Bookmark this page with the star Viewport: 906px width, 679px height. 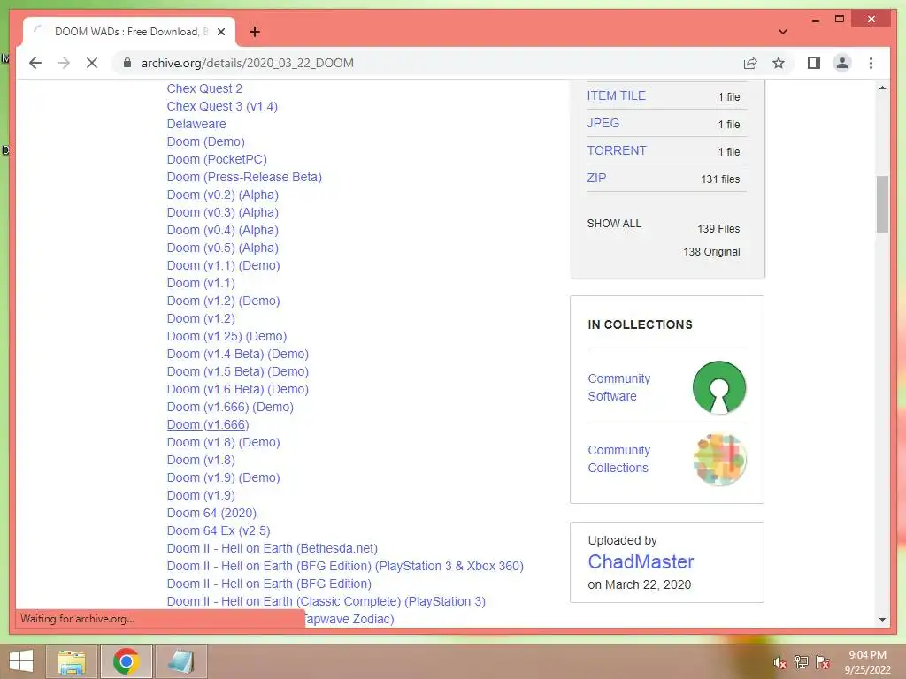(779, 63)
